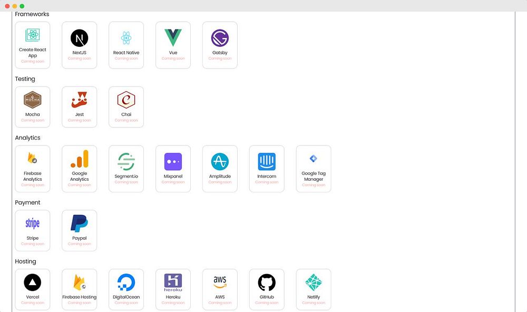
Task: Click the 'Netlify' card label
Action: (x=314, y=297)
